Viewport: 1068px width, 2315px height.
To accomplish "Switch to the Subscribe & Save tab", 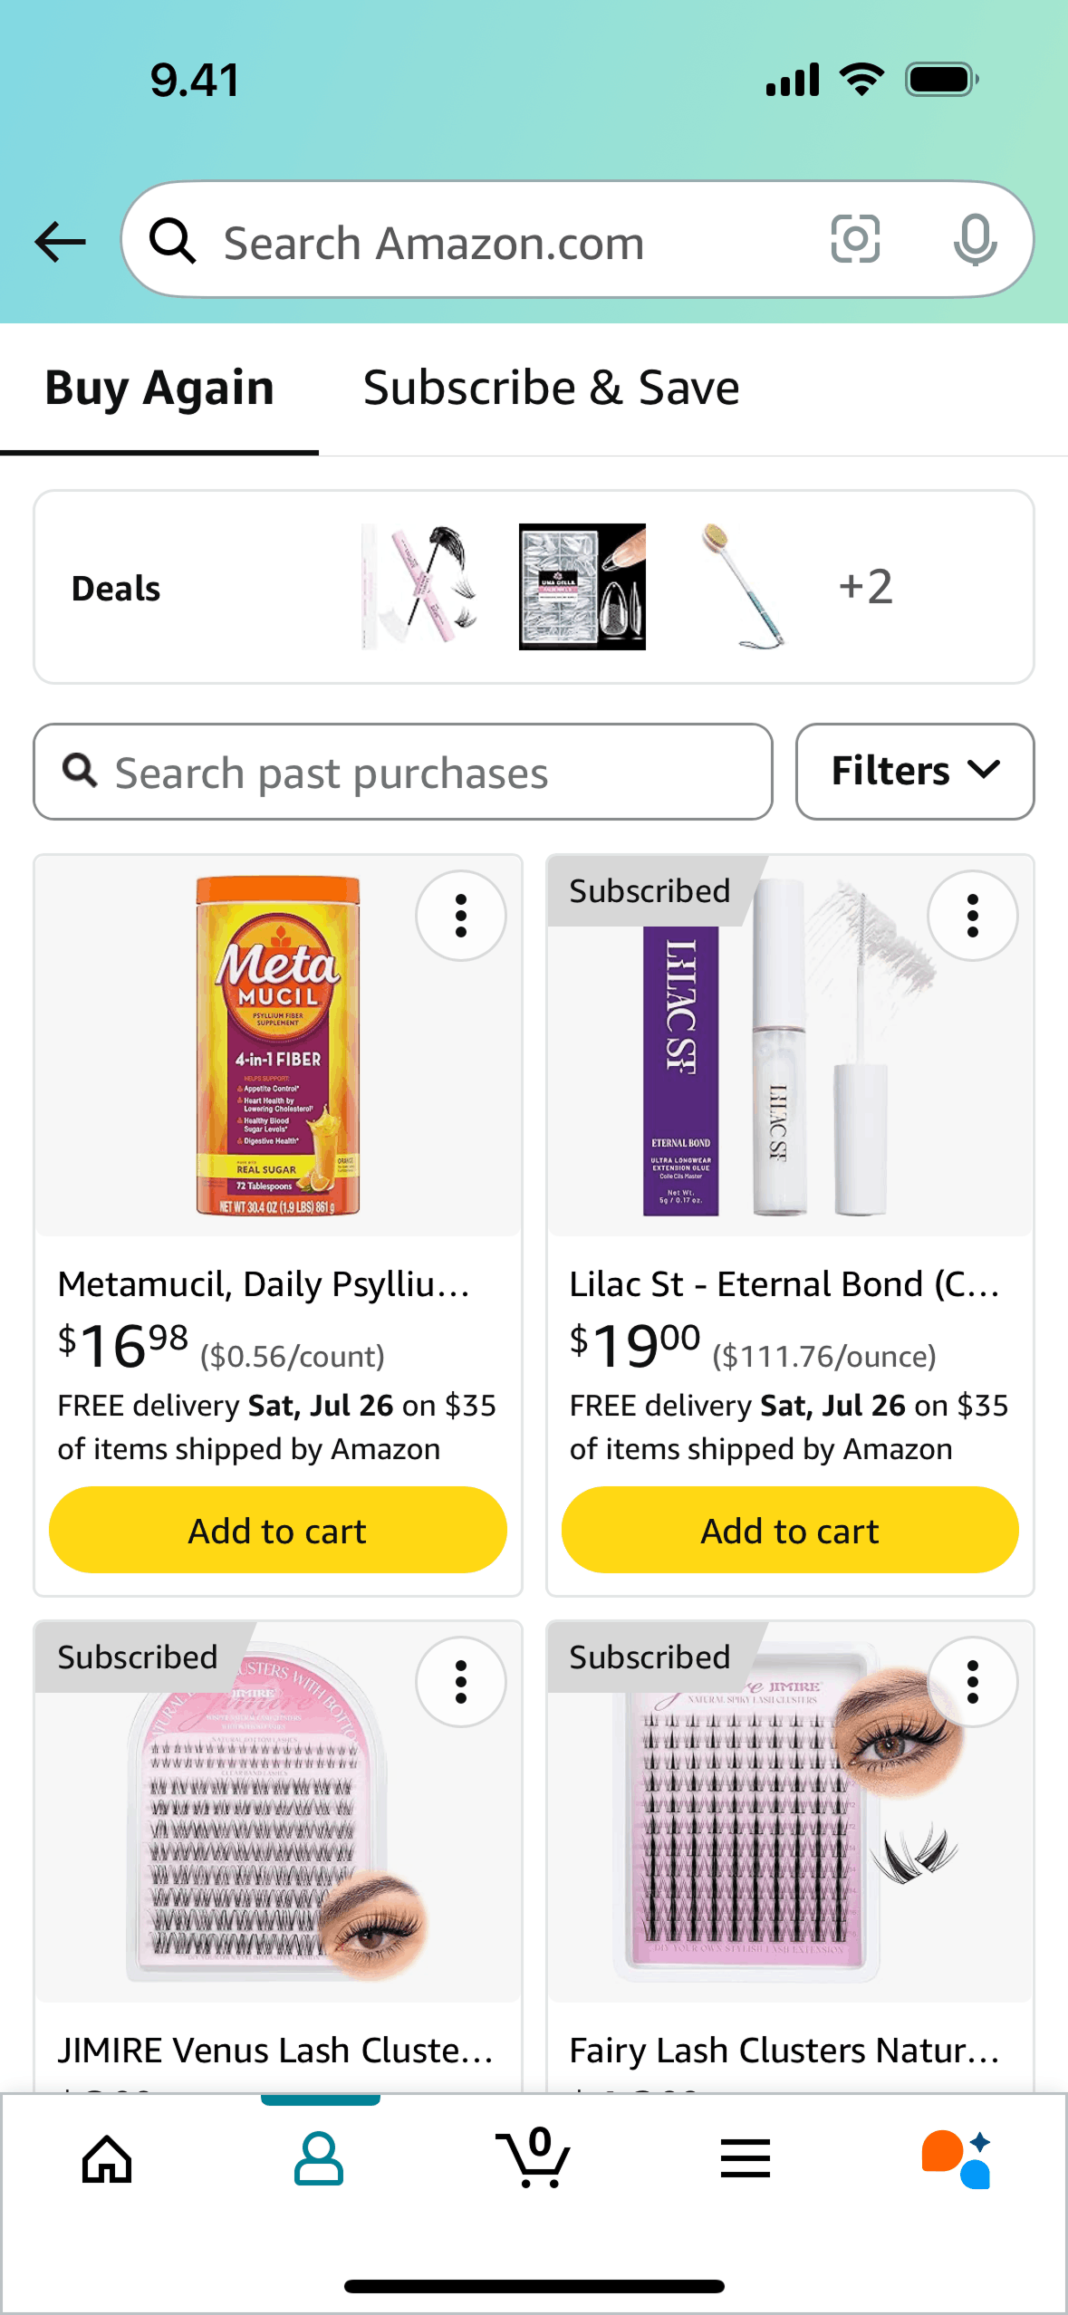I will (550, 388).
